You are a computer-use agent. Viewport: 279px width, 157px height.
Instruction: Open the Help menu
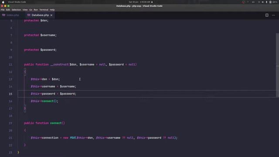pos(52,10)
